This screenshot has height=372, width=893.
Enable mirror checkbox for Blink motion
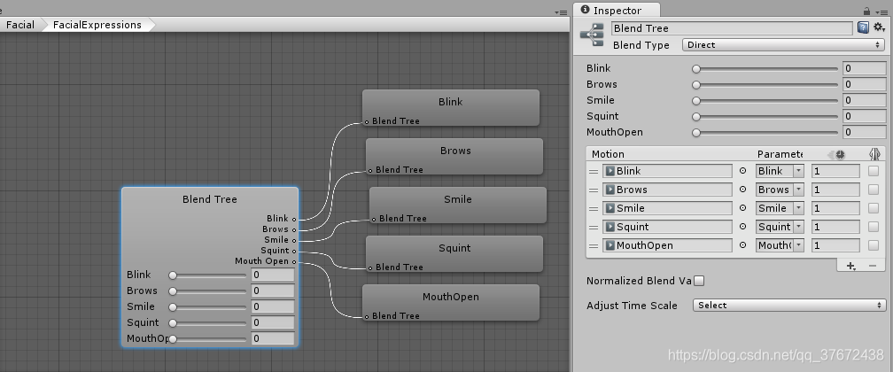(x=874, y=171)
